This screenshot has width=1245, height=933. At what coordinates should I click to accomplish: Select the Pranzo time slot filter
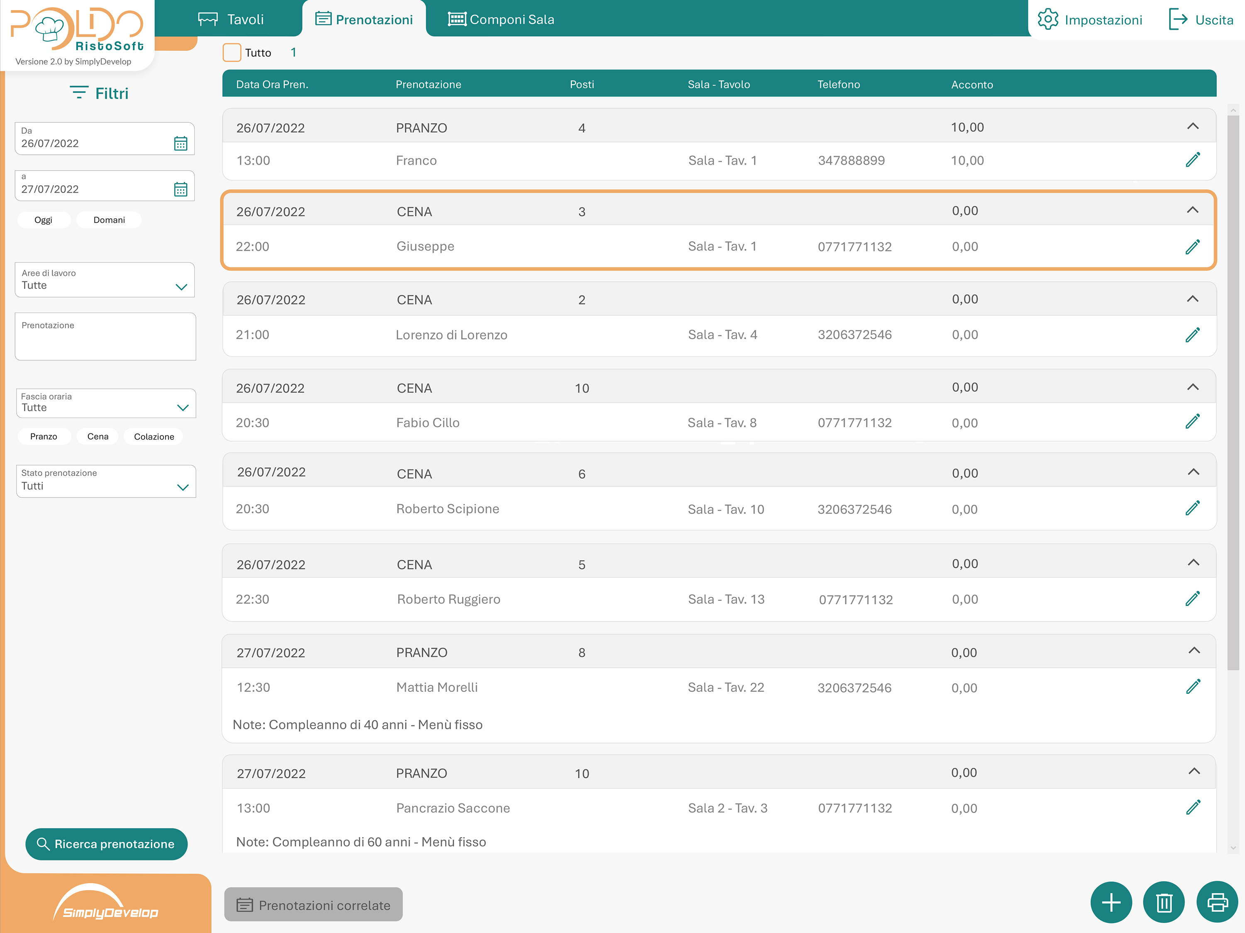click(x=43, y=437)
